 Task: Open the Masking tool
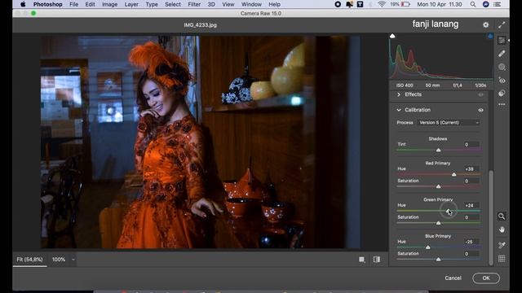[502, 67]
